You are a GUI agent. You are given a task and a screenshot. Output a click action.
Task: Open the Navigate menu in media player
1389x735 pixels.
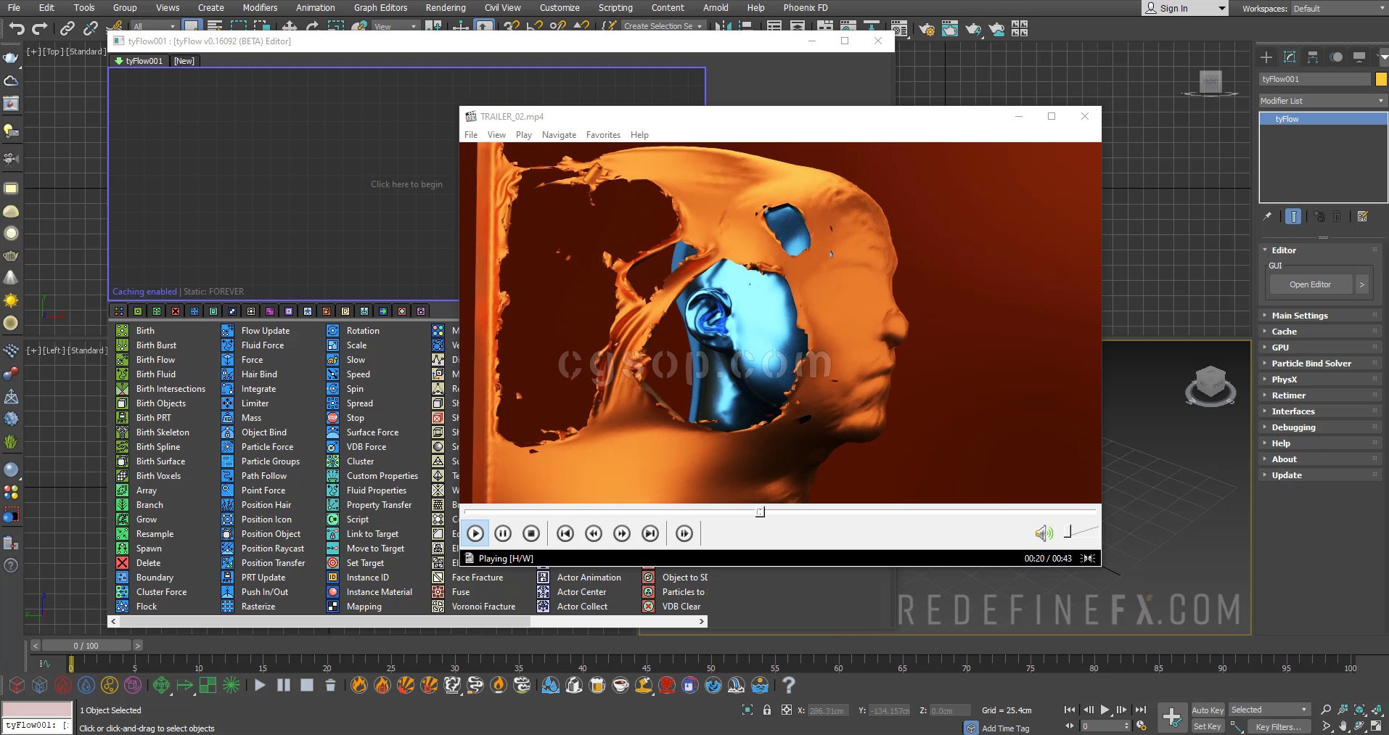(x=559, y=135)
